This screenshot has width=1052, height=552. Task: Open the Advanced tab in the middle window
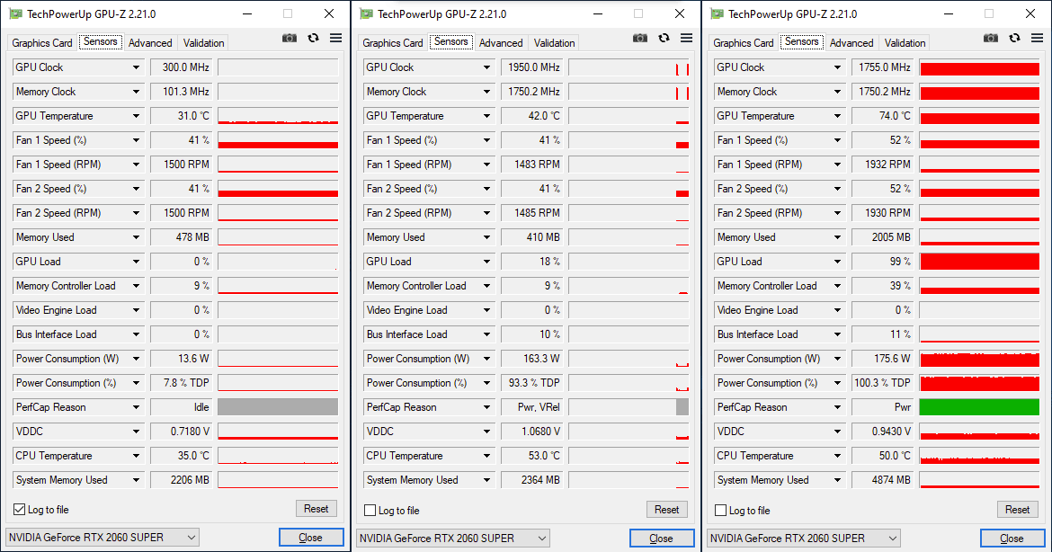pos(501,43)
